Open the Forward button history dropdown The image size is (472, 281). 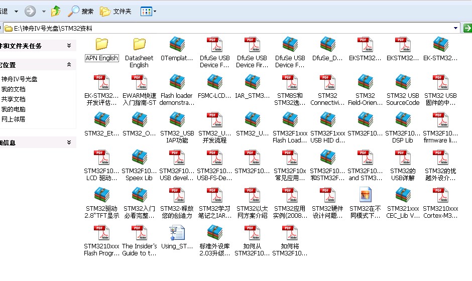coord(44,12)
